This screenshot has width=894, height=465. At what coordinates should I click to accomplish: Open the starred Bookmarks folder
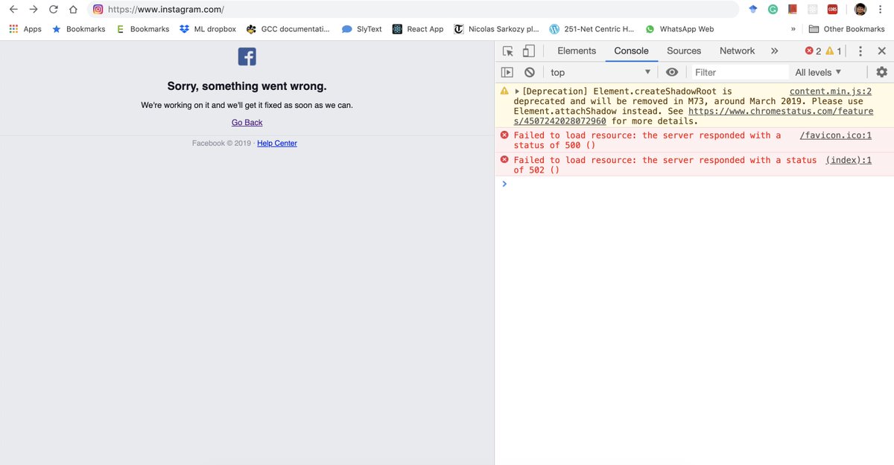(x=78, y=29)
